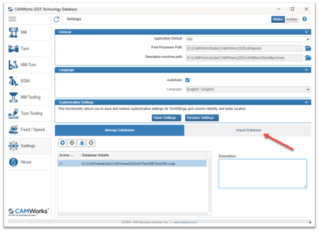
Task: Open the Mill Tooling section icon
Action: pos(13,97)
